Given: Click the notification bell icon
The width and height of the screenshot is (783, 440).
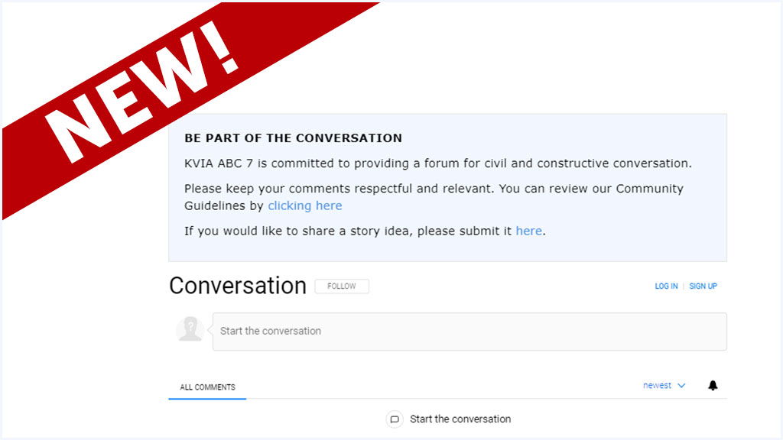Looking at the screenshot, I should coord(713,386).
